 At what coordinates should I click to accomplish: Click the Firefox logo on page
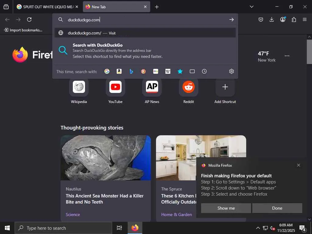click(x=20, y=55)
